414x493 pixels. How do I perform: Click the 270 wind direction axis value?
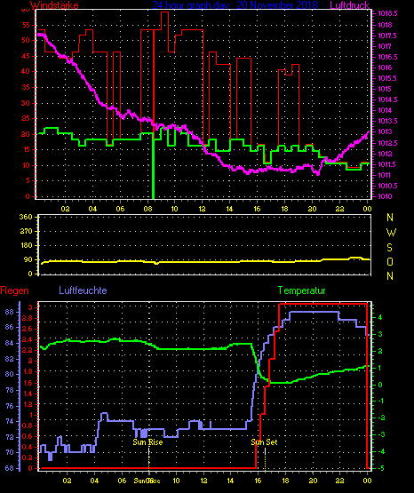[x=26, y=232]
